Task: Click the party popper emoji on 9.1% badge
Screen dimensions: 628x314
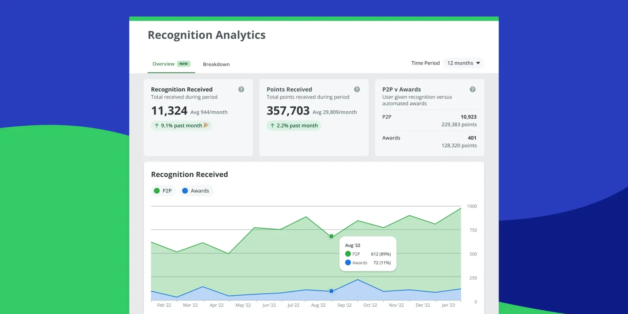Action: click(x=206, y=125)
